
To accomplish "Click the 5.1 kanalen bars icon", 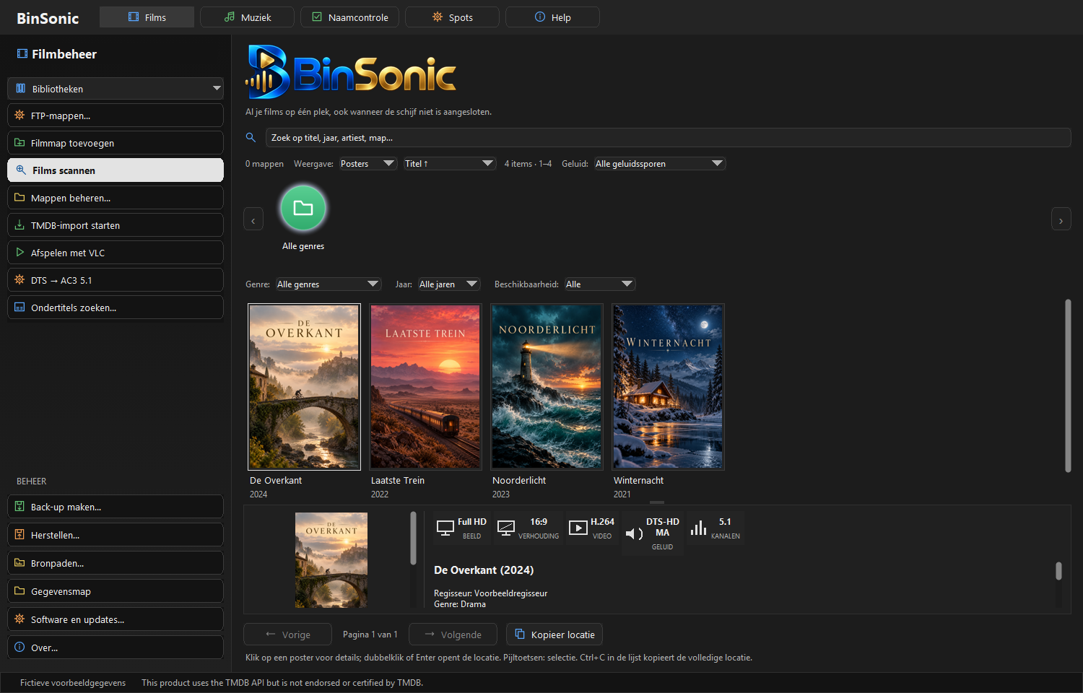I will point(698,528).
